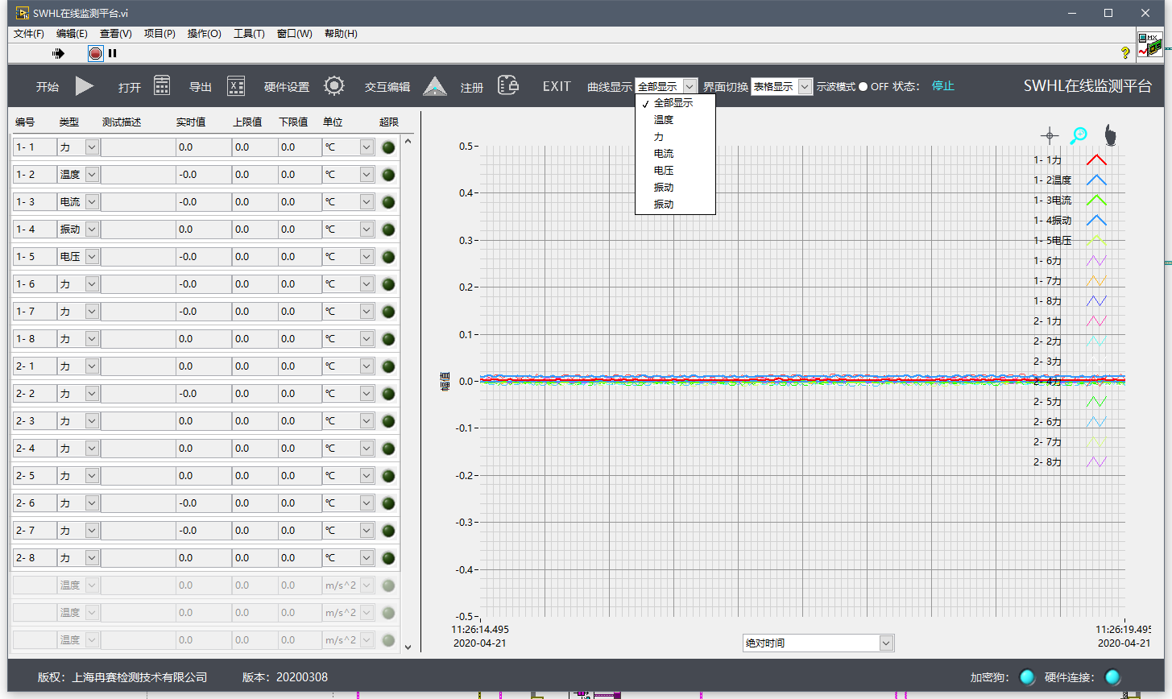
Task: Click the 注册 register button label
Action: 472,87
